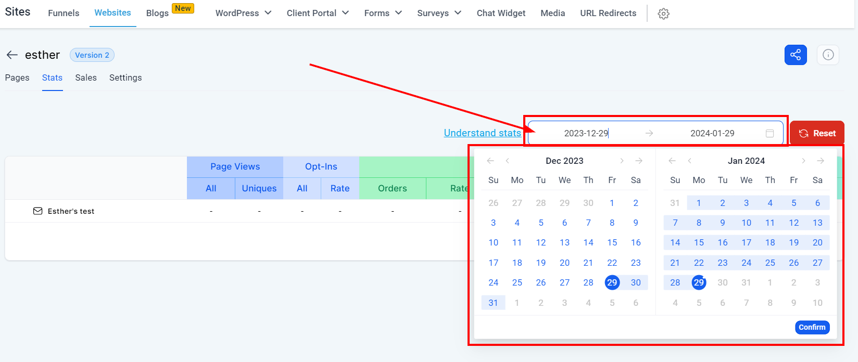Jump to next year in Jan 2024 calendar
The height and width of the screenshot is (362, 858).
click(821, 161)
